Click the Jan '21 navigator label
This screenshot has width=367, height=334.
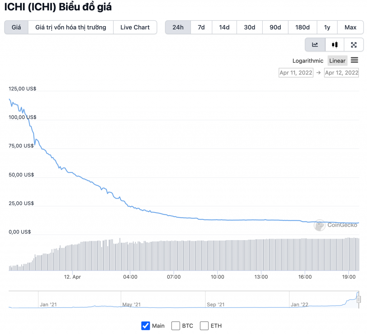(x=48, y=305)
